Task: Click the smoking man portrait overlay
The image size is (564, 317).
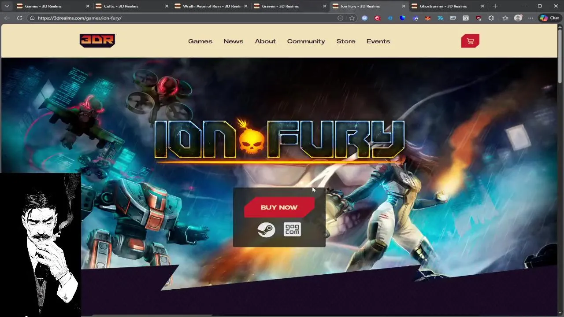Action: click(x=41, y=245)
